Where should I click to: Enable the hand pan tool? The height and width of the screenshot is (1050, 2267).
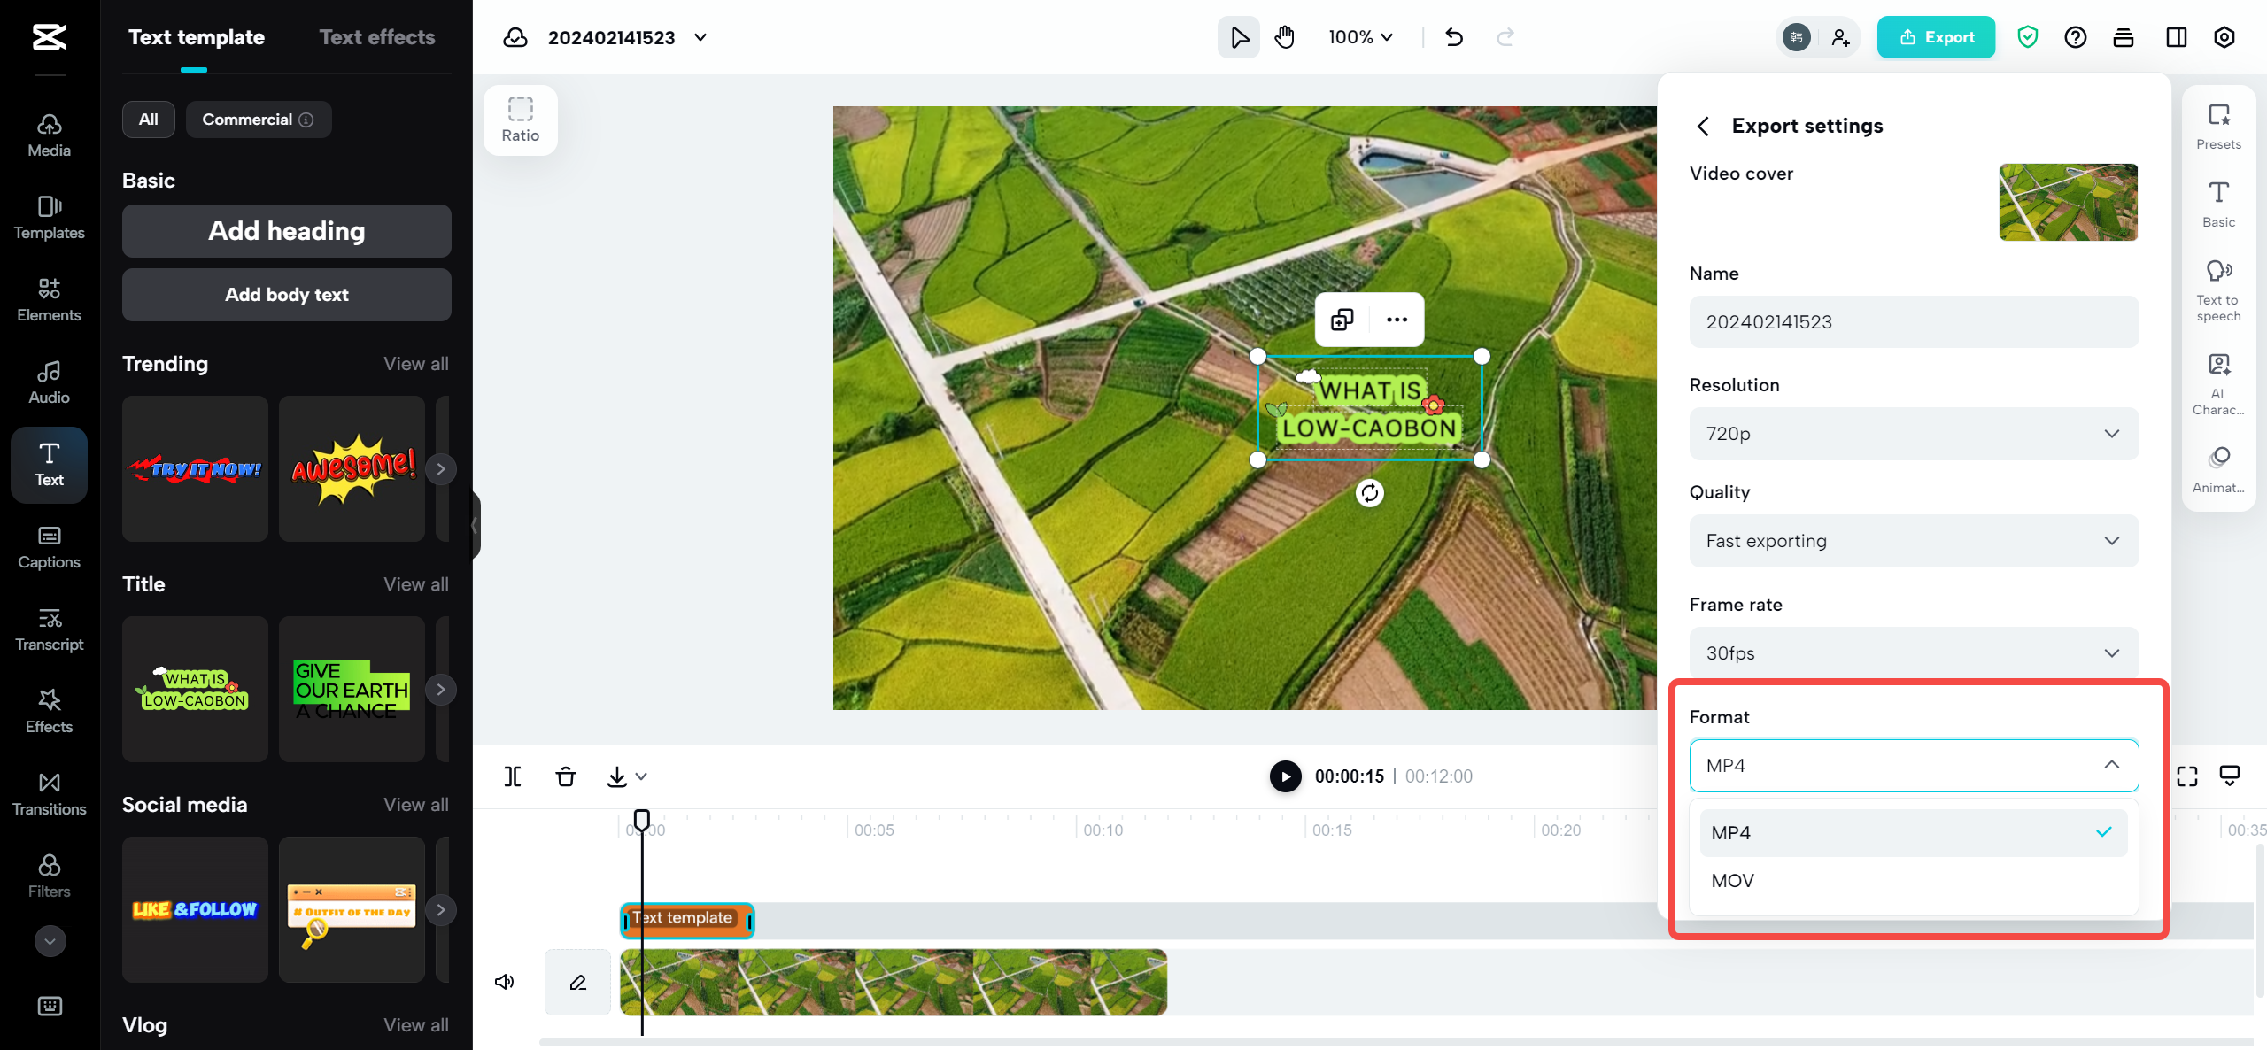pyautogui.click(x=1283, y=37)
